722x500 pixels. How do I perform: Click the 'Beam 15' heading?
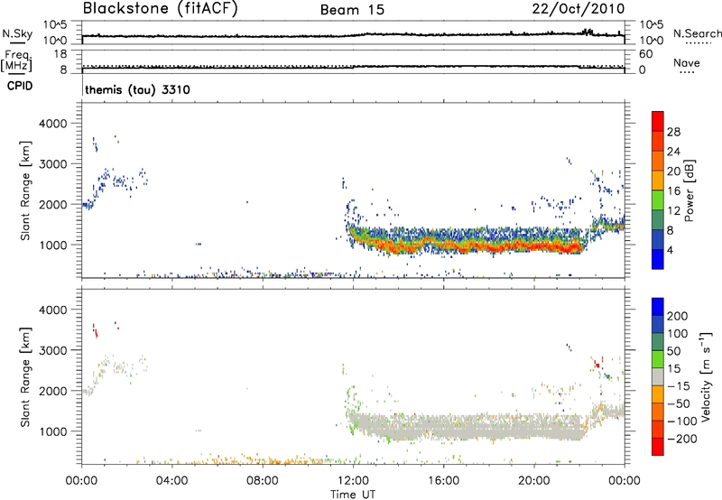(352, 10)
